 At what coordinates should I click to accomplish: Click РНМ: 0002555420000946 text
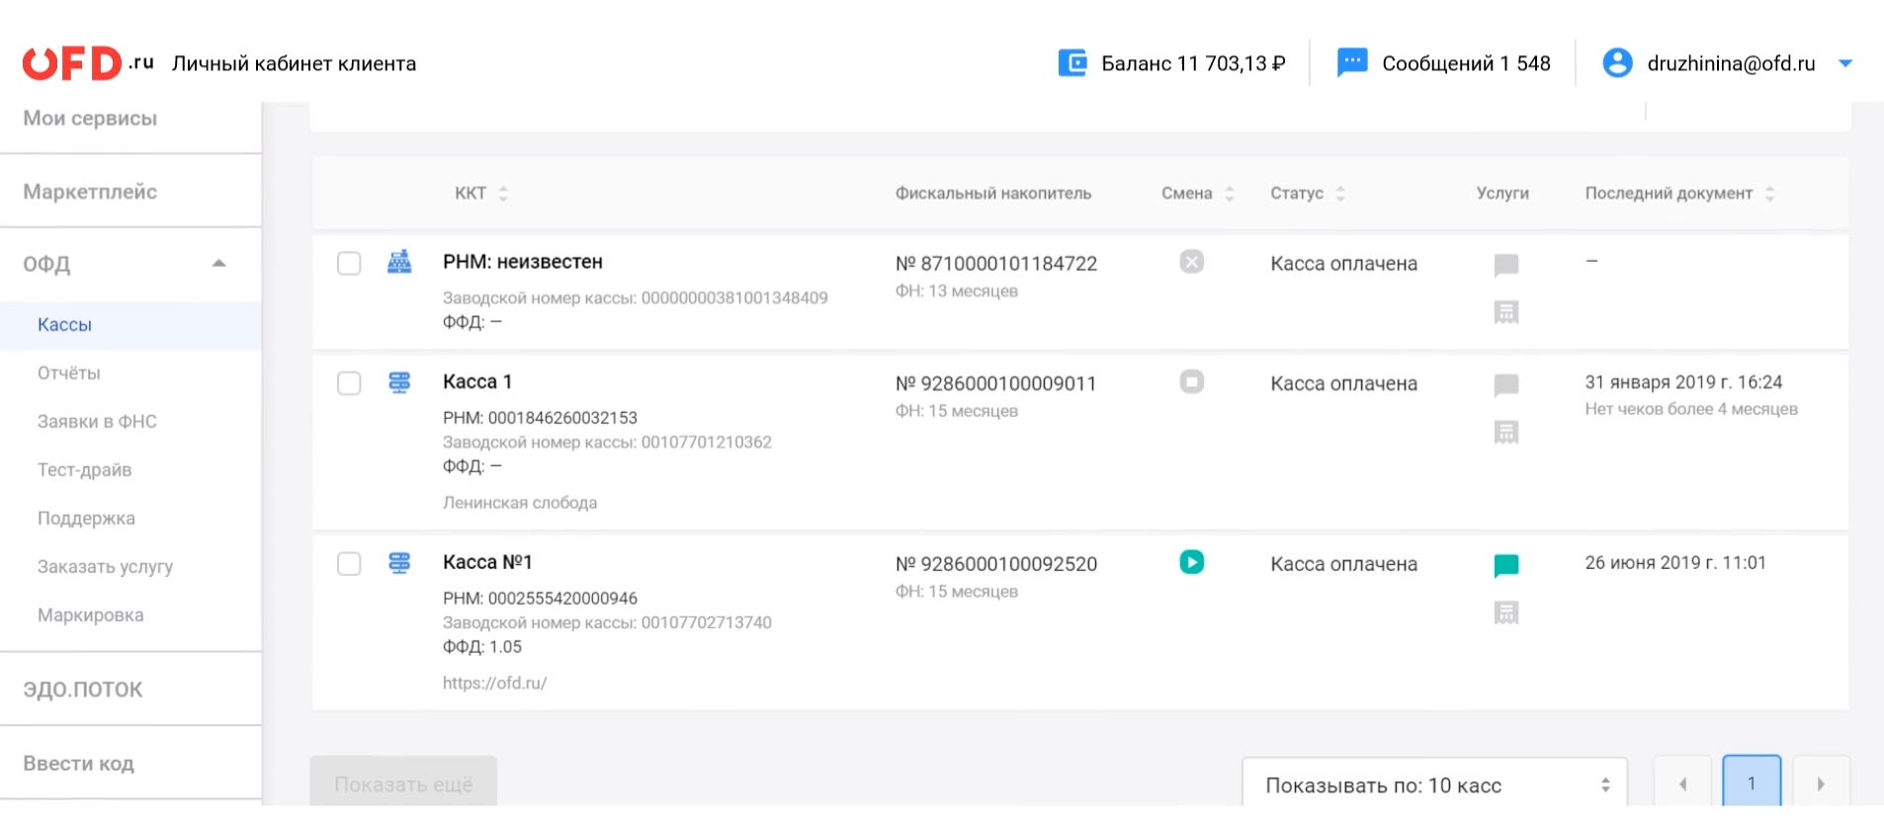click(540, 599)
